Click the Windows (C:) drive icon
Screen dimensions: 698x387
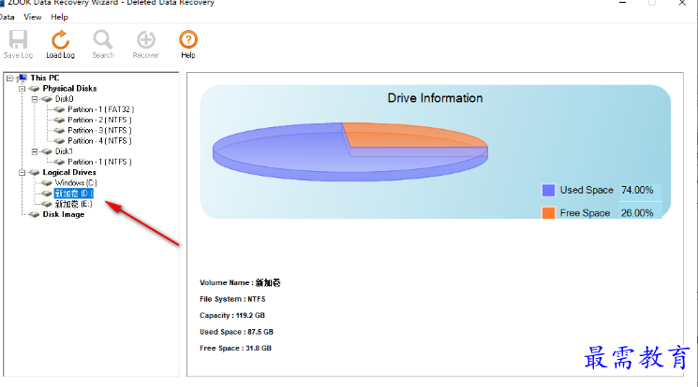[x=47, y=183]
